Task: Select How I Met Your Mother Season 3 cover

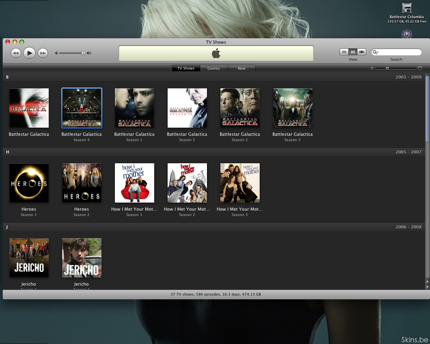Action: click(x=240, y=183)
